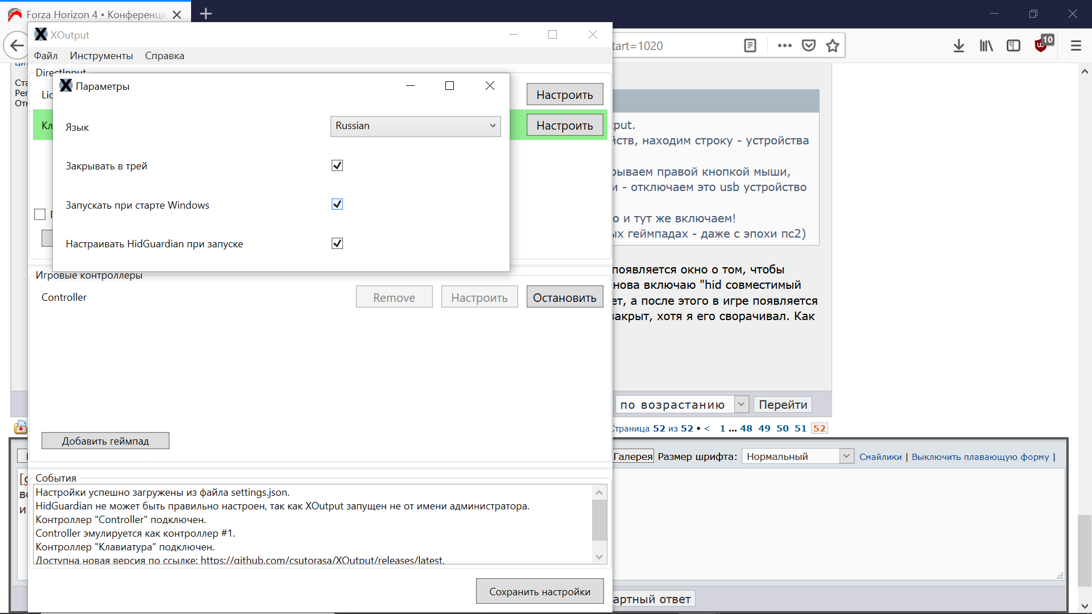Click the events log scrollbar down arrow
1092x614 pixels.
[599, 557]
